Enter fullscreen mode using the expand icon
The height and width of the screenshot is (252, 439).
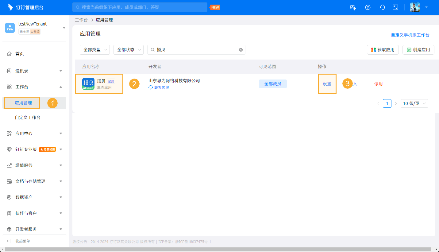[395, 7]
